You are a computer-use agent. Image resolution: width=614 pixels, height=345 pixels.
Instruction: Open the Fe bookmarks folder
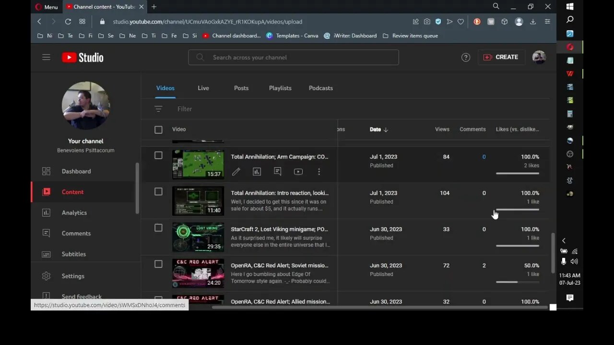point(169,35)
